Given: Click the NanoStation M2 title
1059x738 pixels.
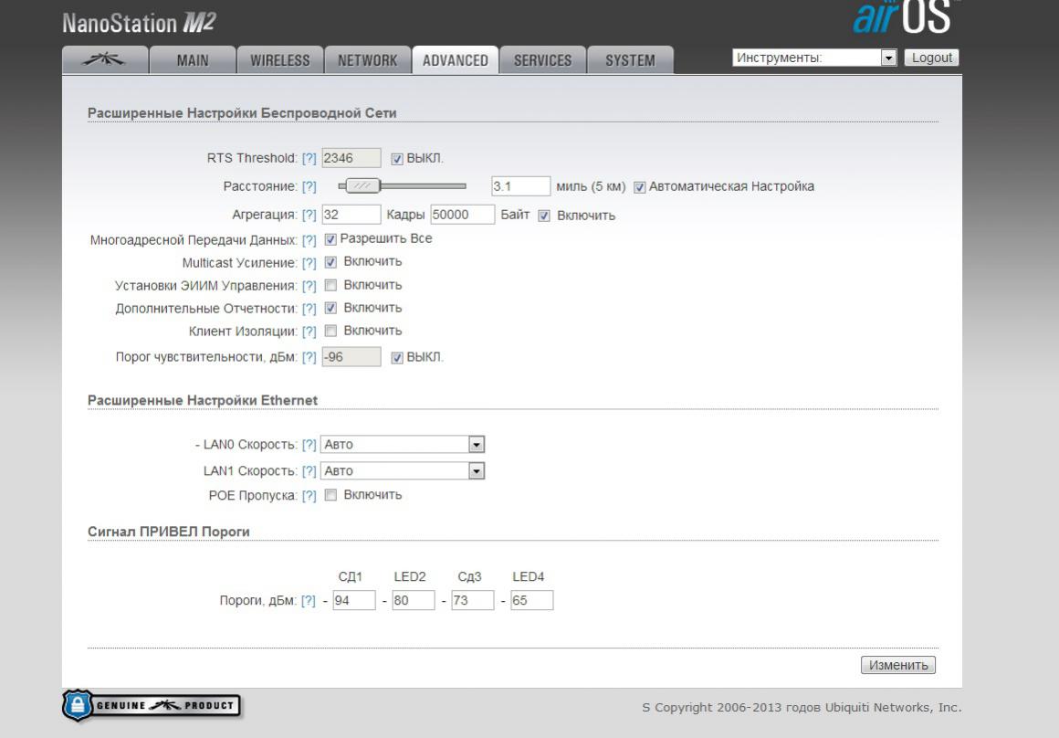Looking at the screenshot, I should coord(139,23).
